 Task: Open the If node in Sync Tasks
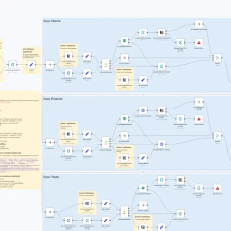143,188
